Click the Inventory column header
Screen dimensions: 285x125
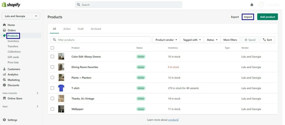tap(173, 48)
